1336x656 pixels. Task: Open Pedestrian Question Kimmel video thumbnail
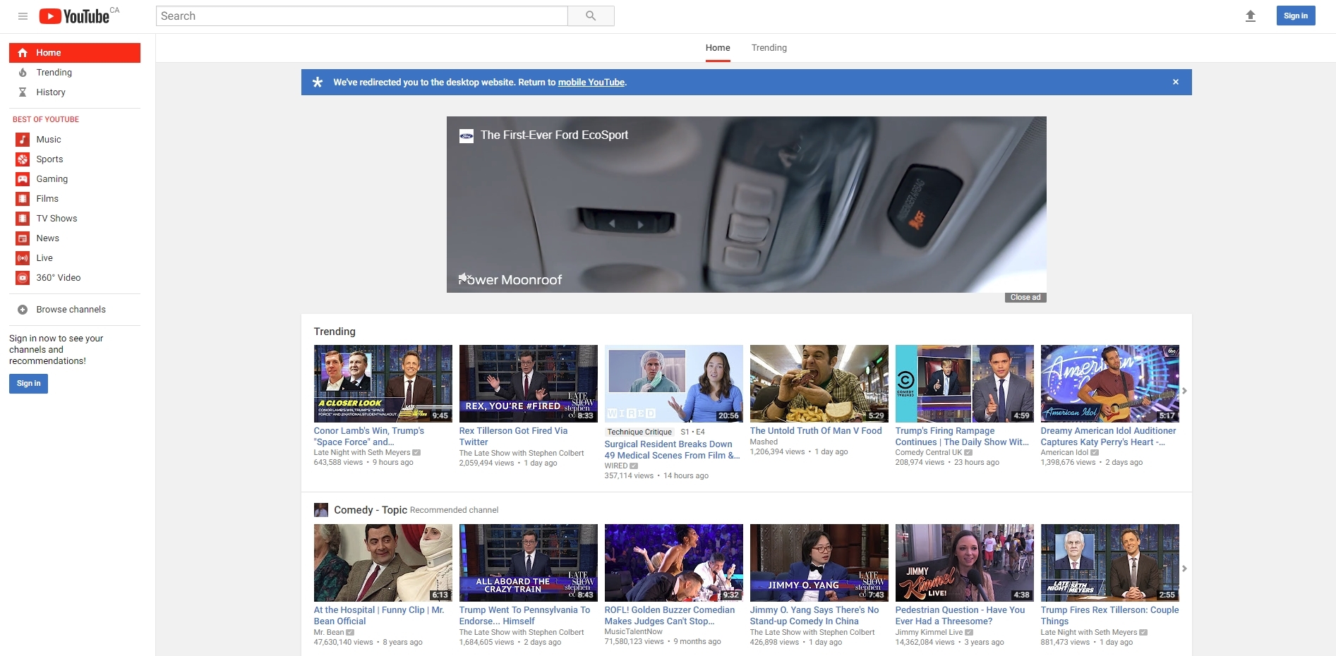965,563
